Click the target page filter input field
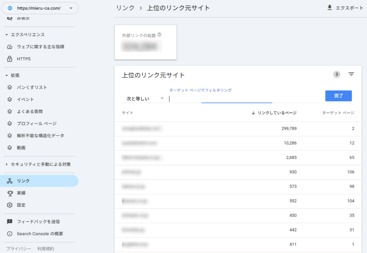The width and height of the screenshot is (367, 253). [x=220, y=99]
